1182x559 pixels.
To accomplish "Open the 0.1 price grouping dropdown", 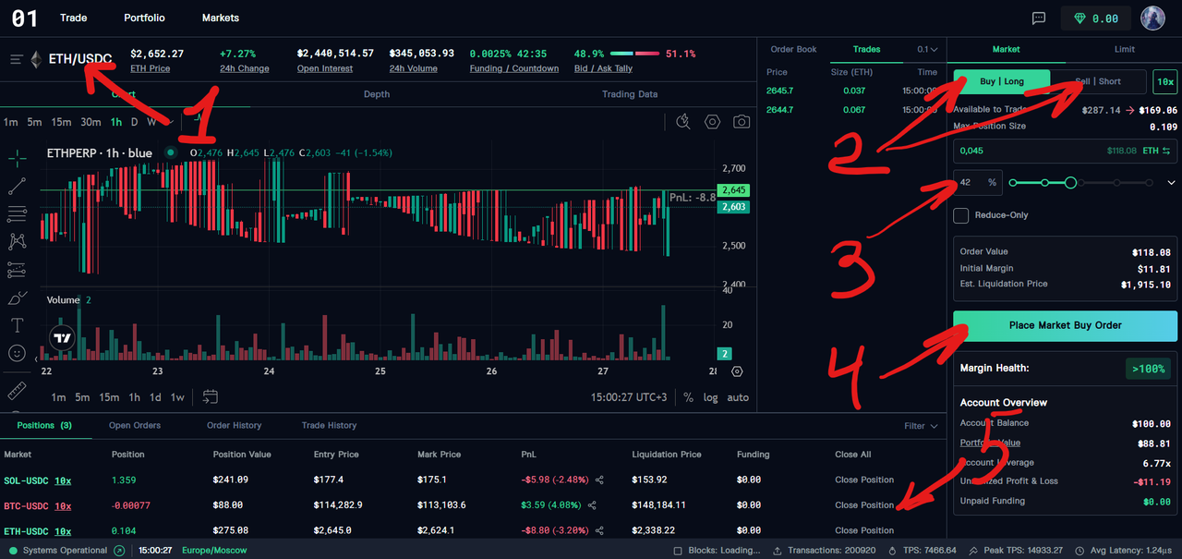I will (927, 49).
